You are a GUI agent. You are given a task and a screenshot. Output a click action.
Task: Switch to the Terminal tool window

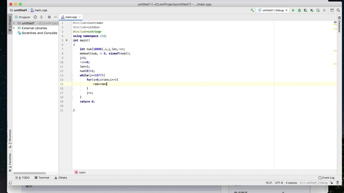(44, 177)
